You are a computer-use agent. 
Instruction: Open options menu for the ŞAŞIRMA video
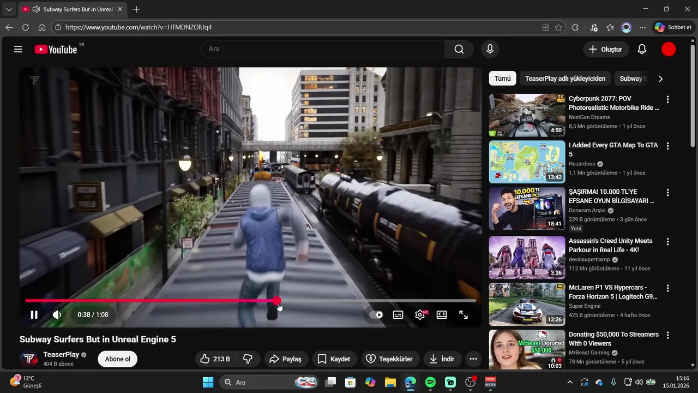(x=667, y=193)
